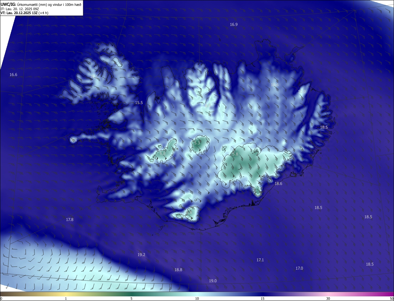The height and width of the screenshot is (301, 394).
Task: Pick the 17.8 value label
Action: 70,219
